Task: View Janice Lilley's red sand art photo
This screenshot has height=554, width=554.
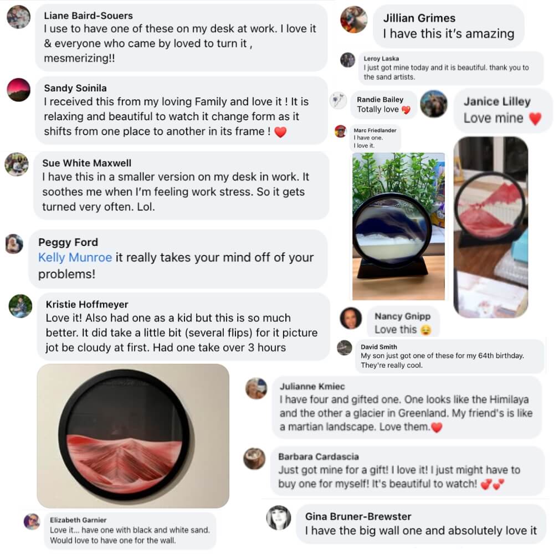Action: (x=491, y=227)
